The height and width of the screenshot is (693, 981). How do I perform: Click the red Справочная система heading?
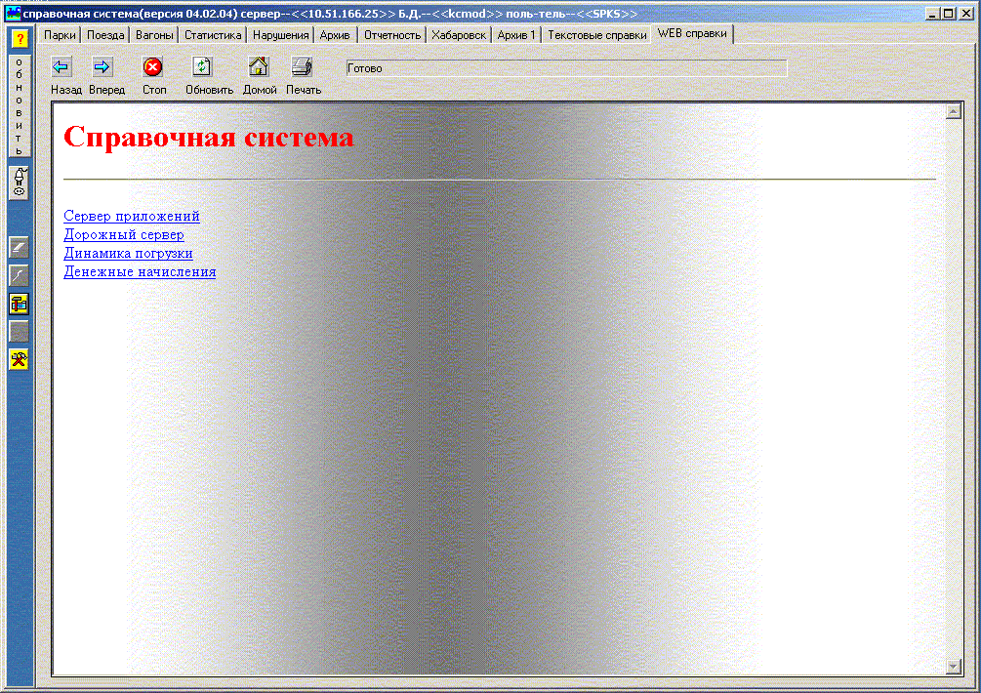coord(208,137)
